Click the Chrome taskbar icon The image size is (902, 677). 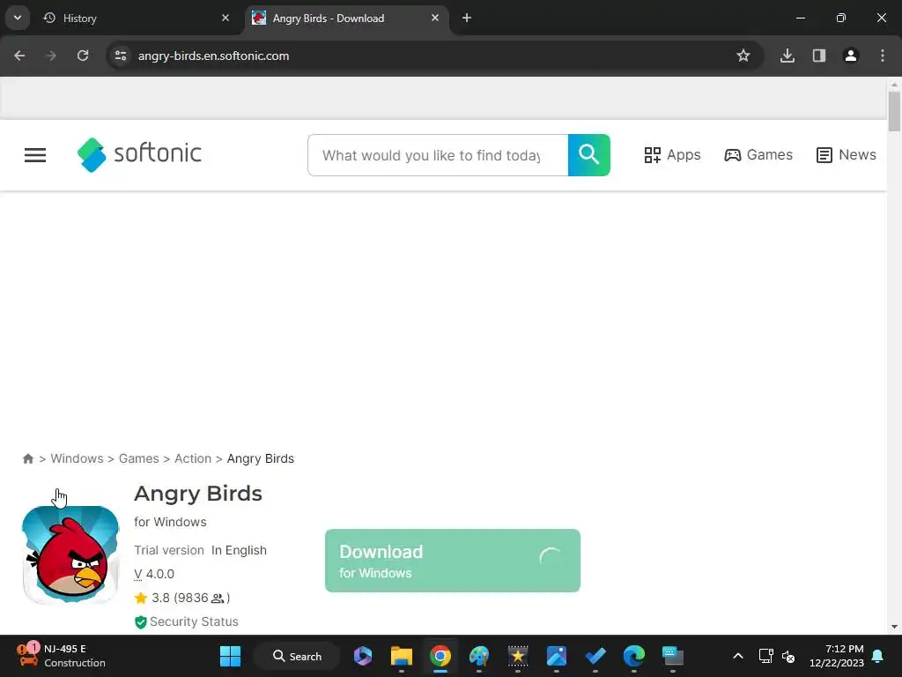point(440,656)
